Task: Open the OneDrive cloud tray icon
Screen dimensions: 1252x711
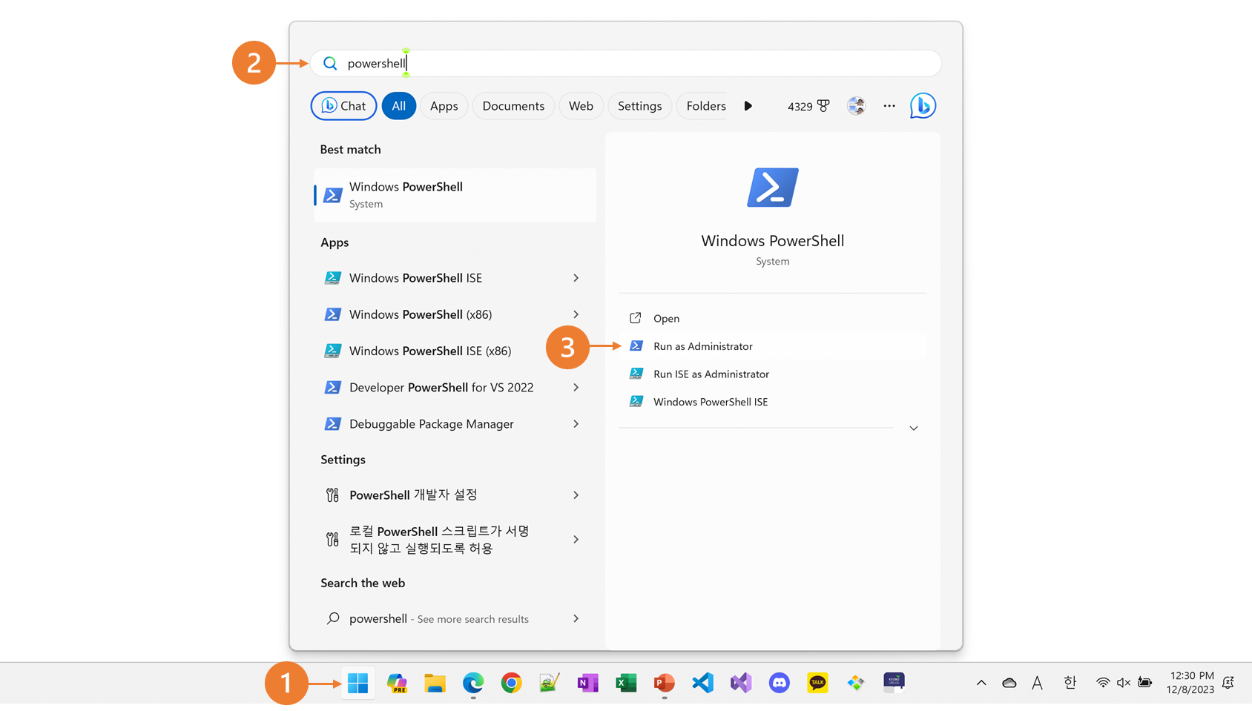Action: (x=1009, y=683)
